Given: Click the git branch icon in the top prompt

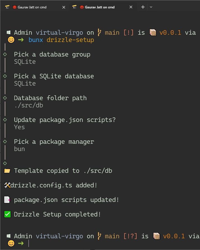Looking at the screenshot, I should (99, 33).
